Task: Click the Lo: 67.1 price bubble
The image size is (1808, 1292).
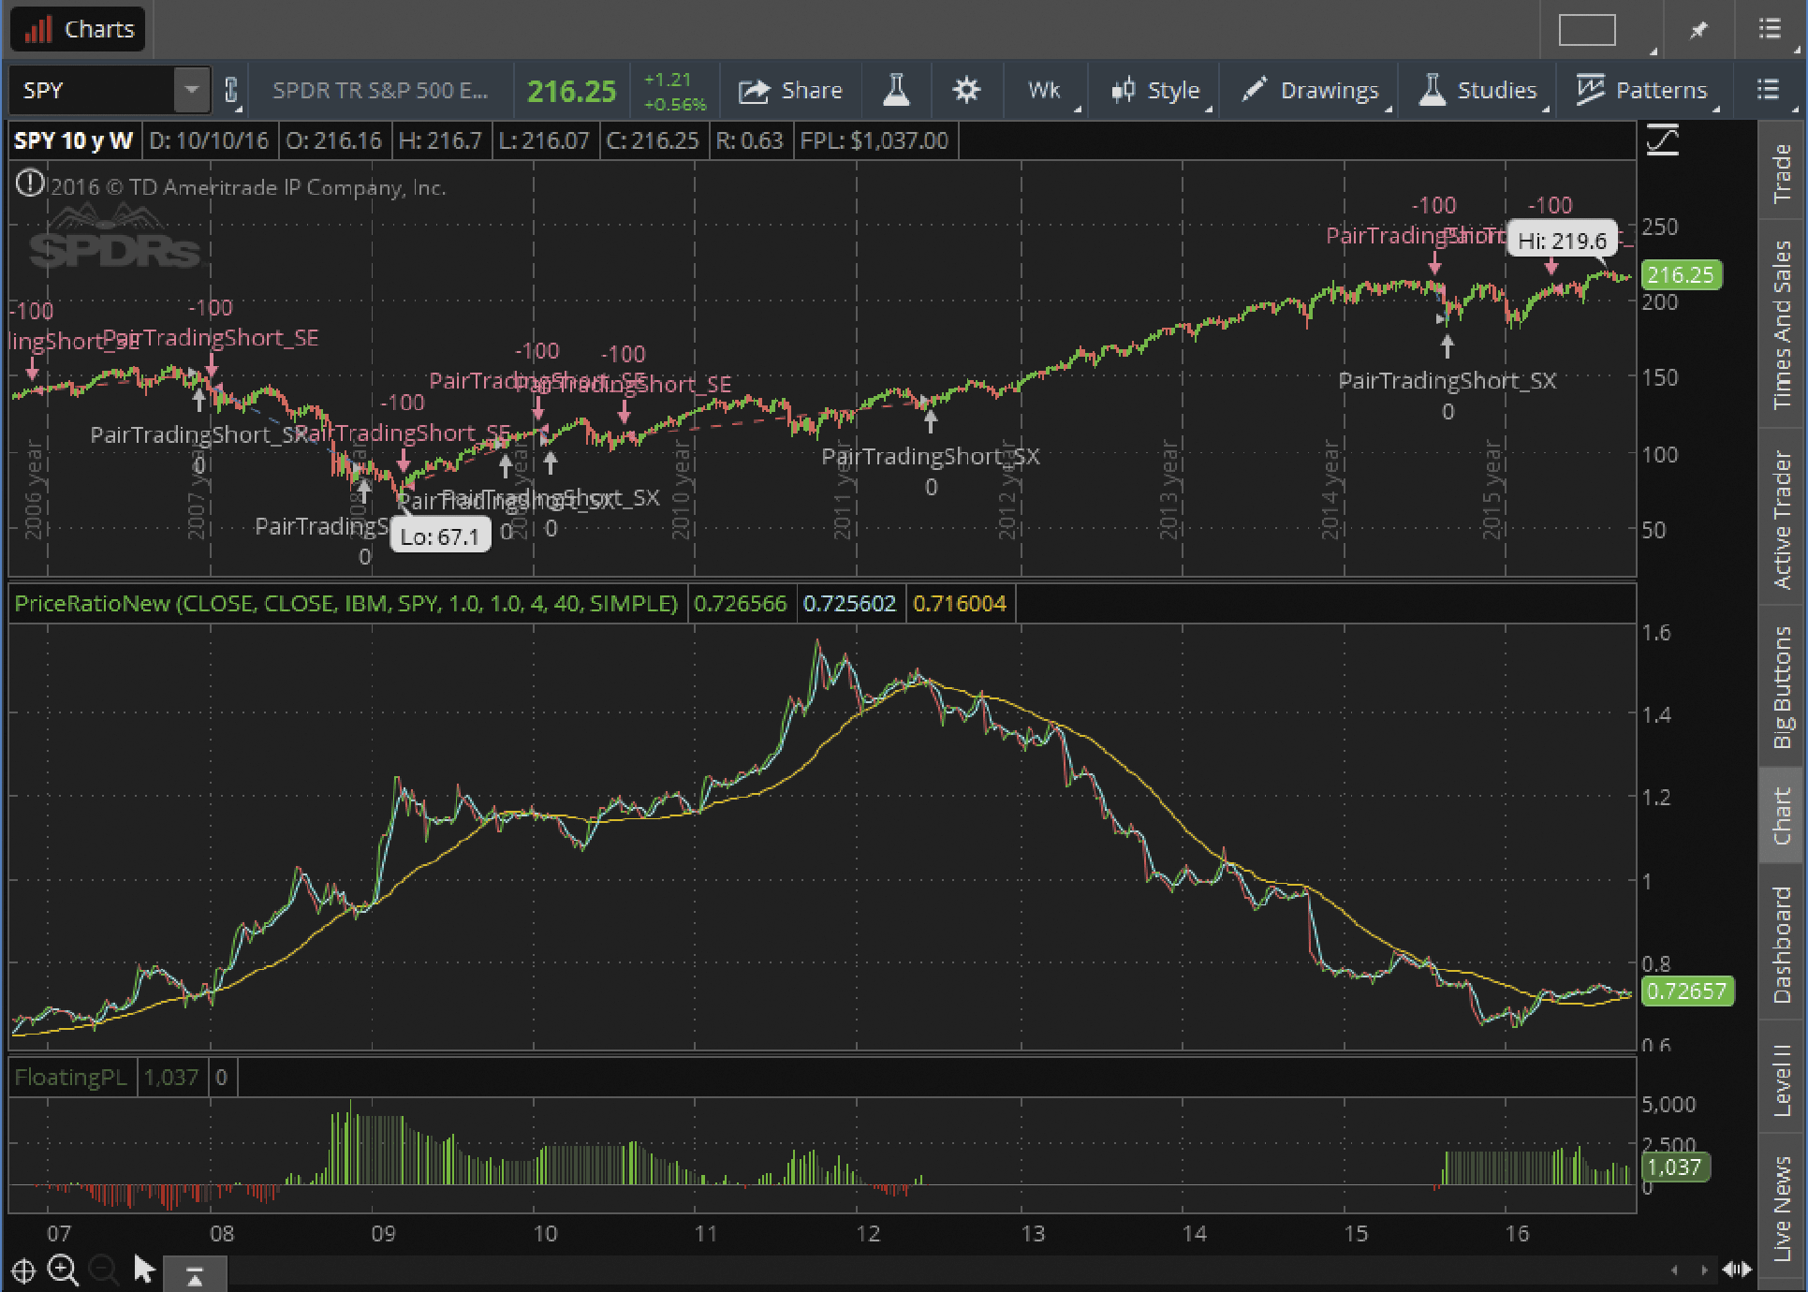Action: (440, 536)
